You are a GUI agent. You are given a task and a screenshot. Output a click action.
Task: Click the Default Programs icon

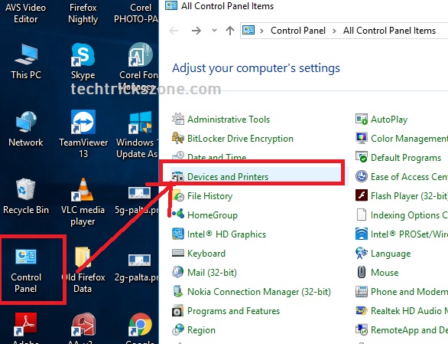pos(362,157)
